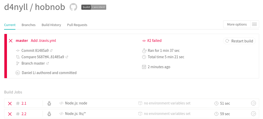Open the GitHub repository icon
This screenshot has height=119, width=263.
pos(73,7)
